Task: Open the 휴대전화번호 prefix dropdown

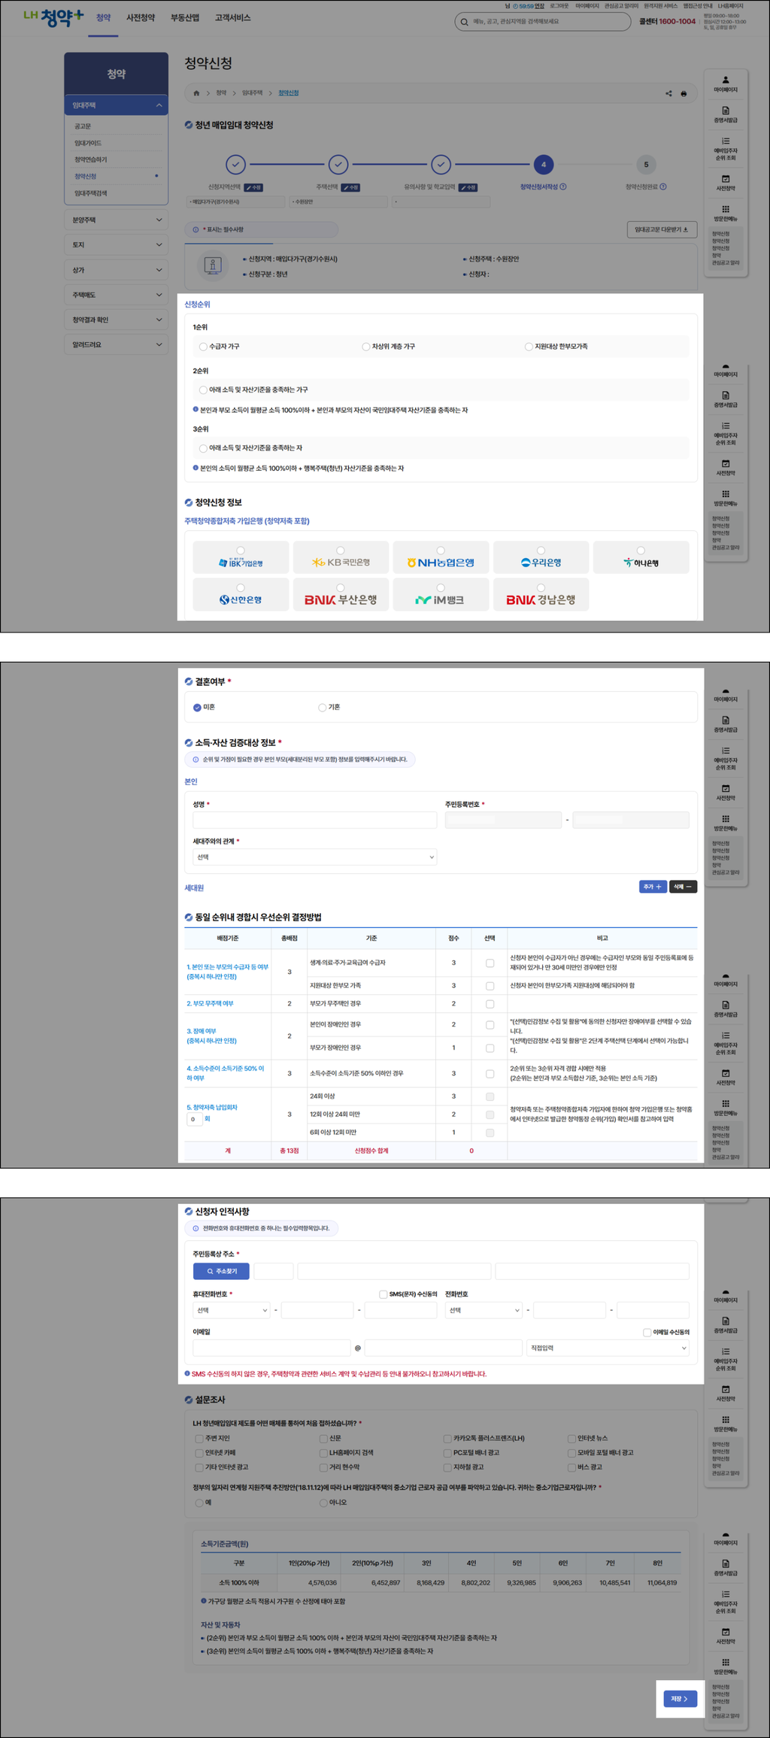Action: click(231, 1310)
